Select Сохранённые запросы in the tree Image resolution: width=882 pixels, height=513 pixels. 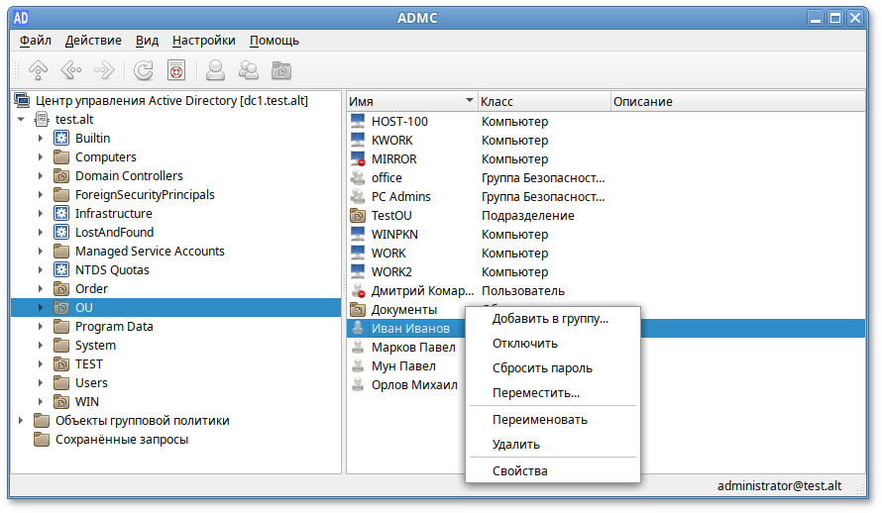121,440
